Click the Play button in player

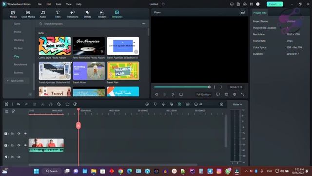coord(173,94)
